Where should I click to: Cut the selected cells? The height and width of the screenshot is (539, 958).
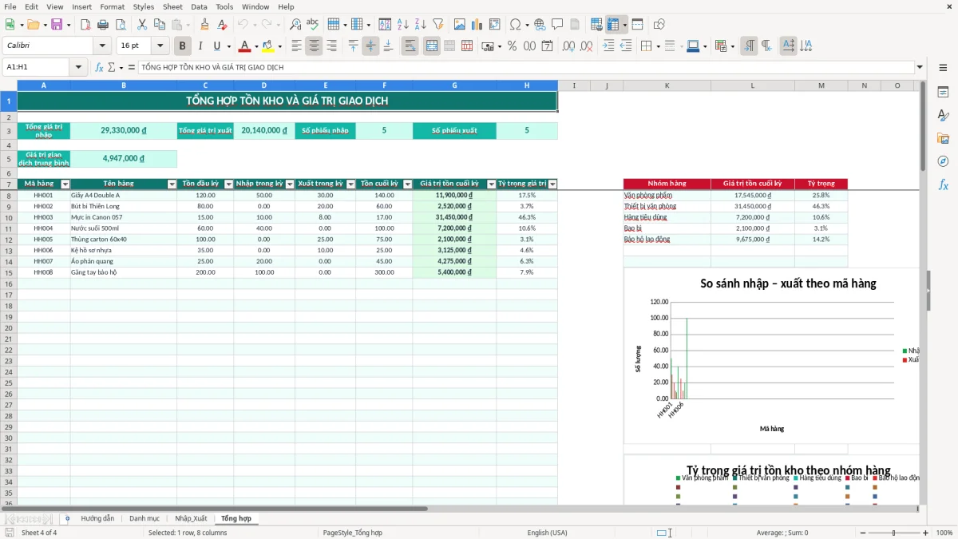click(x=142, y=25)
